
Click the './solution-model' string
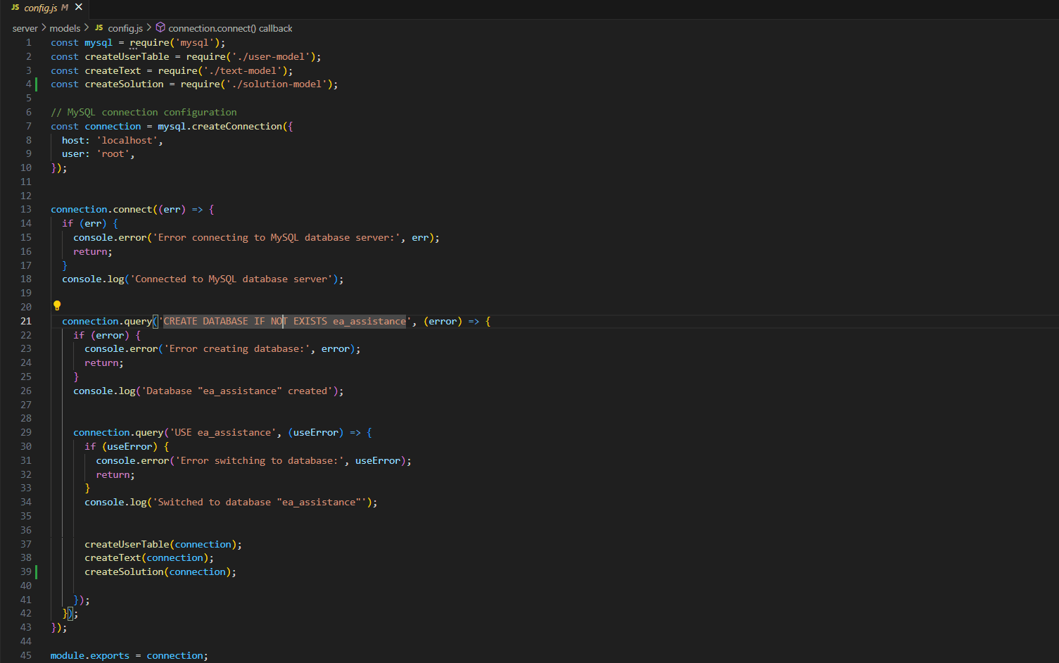point(277,84)
